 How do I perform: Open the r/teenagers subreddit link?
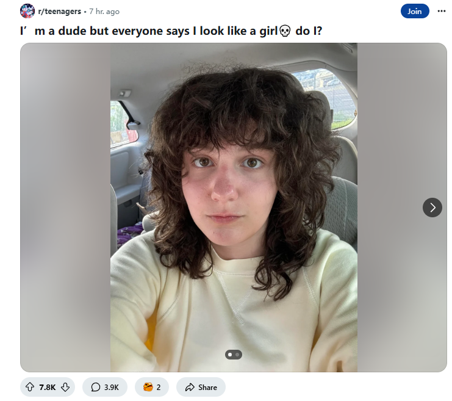(59, 11)
